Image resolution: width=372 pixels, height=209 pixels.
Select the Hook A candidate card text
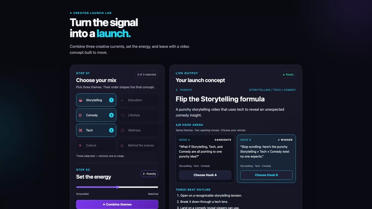[201, 152]
